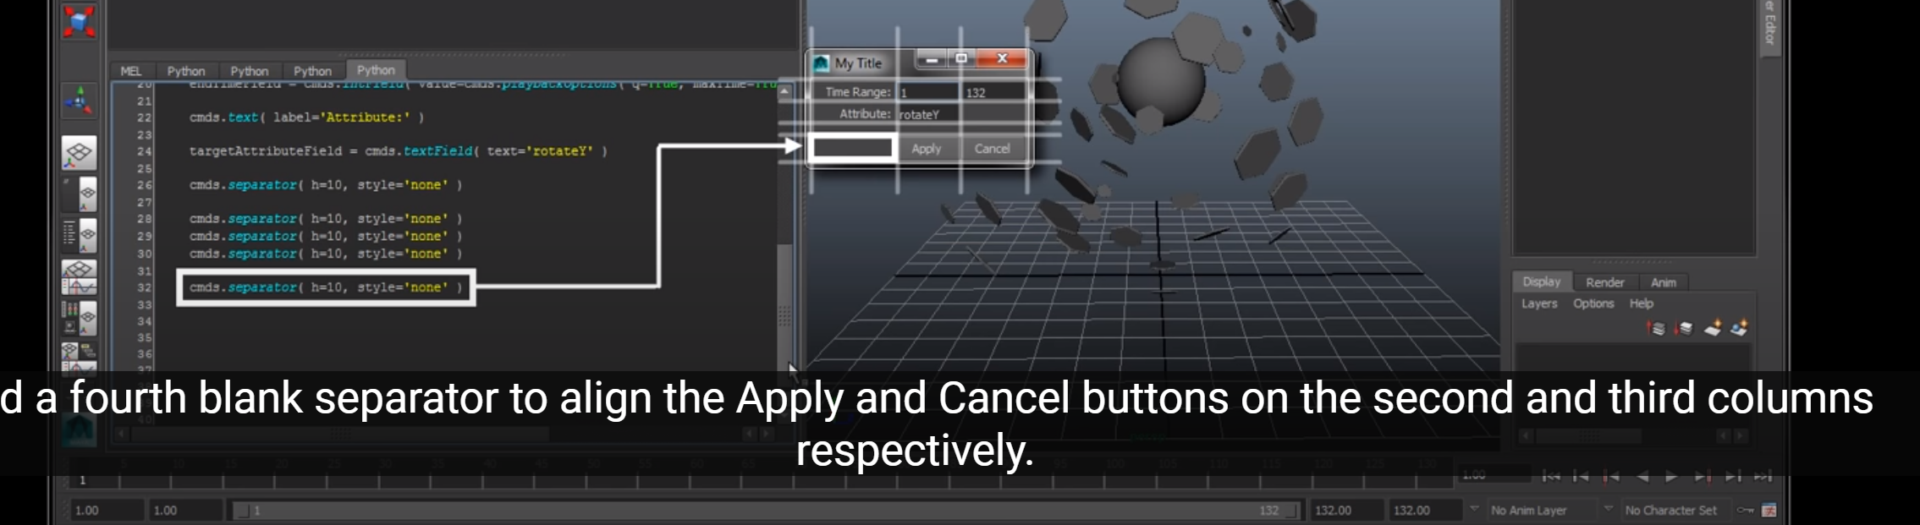Click move selected layer up icon
The width and height of the screenshot is (1920, 525).
click(x=1656, y=328)
